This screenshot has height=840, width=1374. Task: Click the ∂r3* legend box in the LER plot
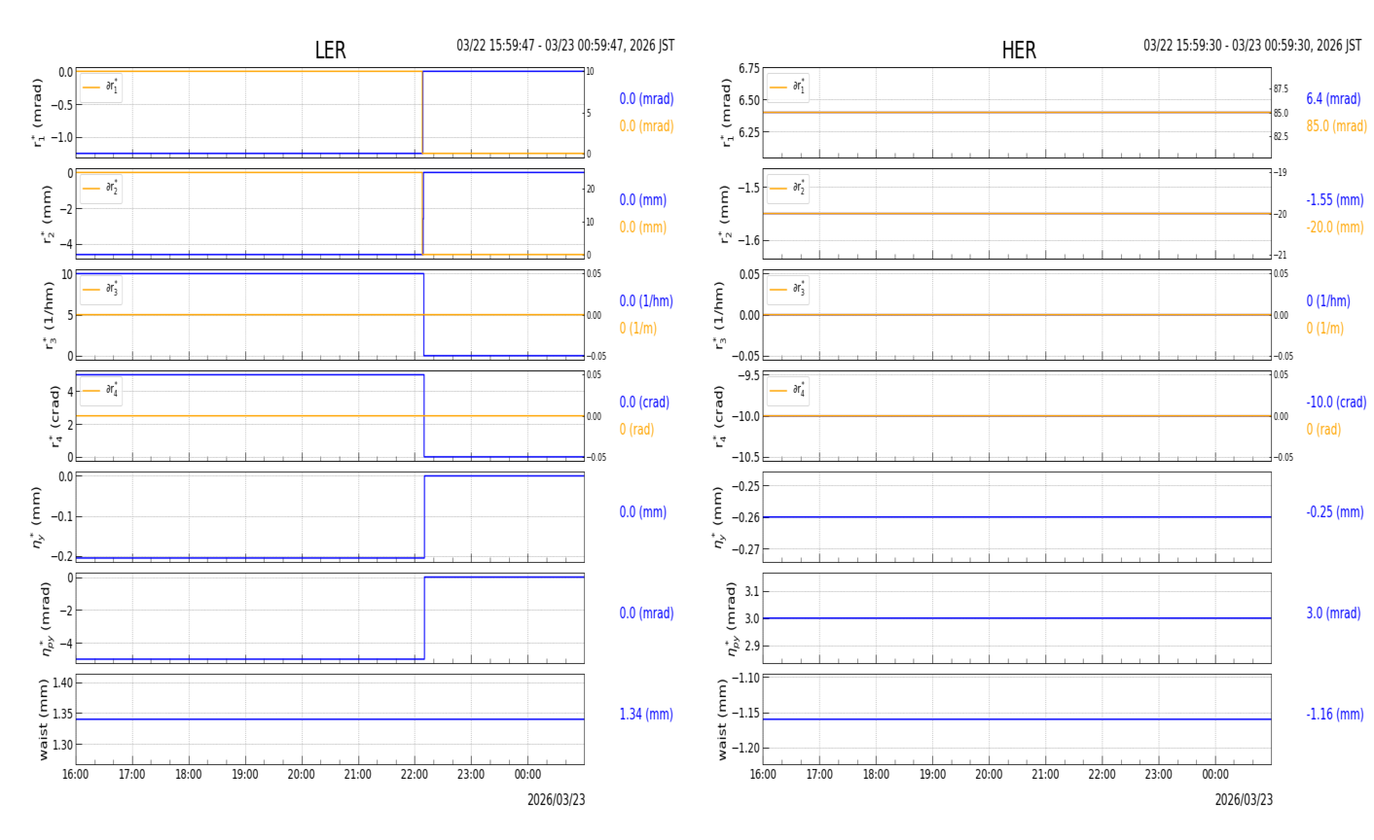[x=101, y=290]
